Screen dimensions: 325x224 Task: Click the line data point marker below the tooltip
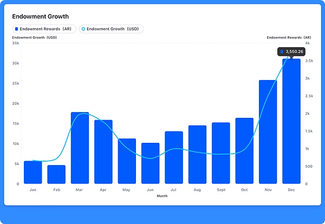click(x=291, y=58)
